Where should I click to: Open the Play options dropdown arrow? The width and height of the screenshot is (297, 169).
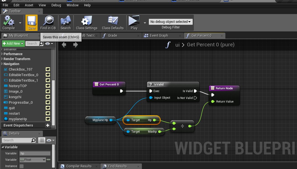point(145,23)
